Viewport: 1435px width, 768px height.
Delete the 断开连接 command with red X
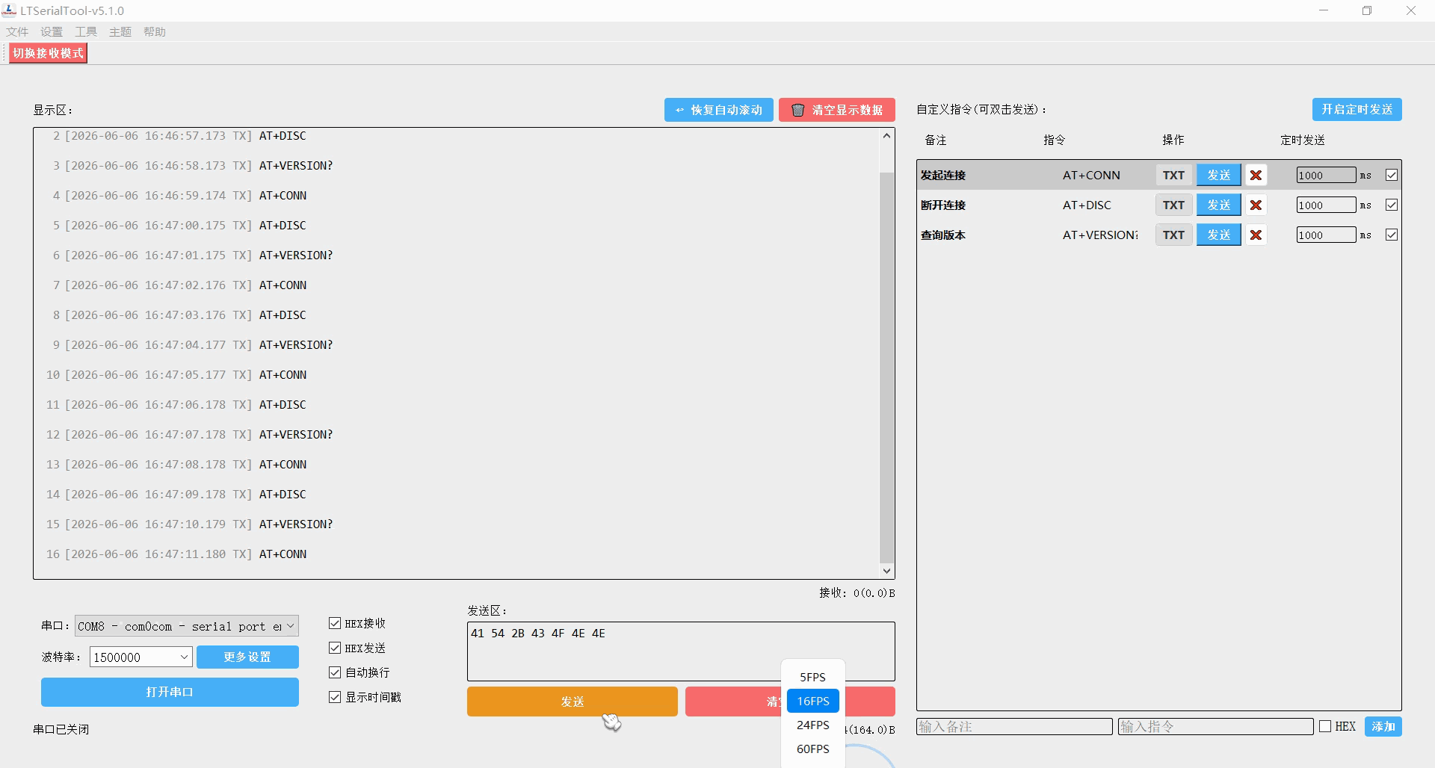coord(1256,205)
